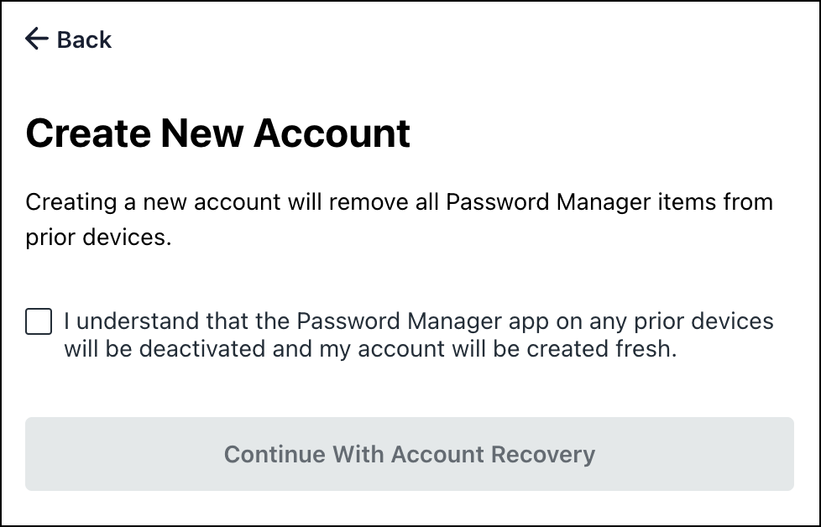Tap the deactivation acknowledgment statement text
The image size is (821, 527).
point(417,335)
